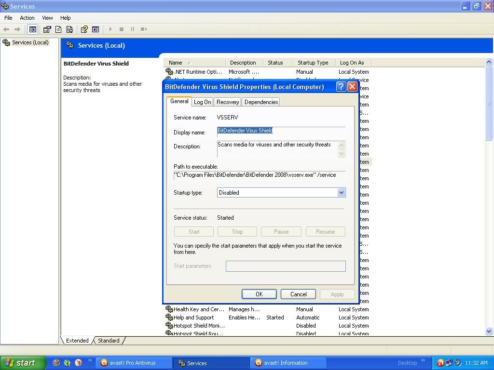
Task: Click the Path to executable field
Action: coord(259,175)
